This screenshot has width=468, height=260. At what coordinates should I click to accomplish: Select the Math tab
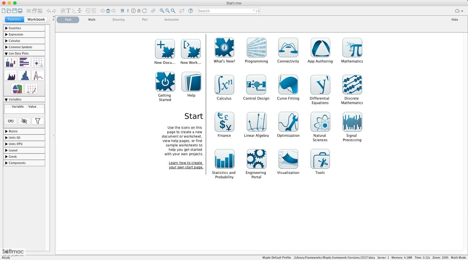[x=92, y=20]
